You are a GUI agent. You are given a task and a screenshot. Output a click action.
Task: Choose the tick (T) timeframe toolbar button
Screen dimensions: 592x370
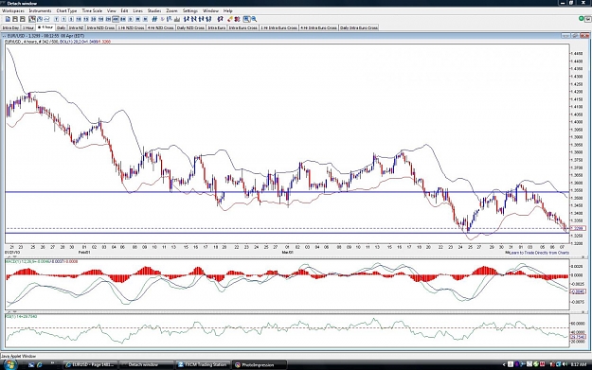[x=56, y=19]
